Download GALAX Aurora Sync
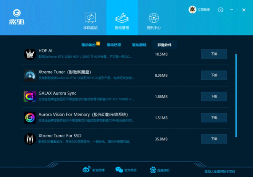The image size is (253, 177). pyautogui.click(x=214, y=97)
